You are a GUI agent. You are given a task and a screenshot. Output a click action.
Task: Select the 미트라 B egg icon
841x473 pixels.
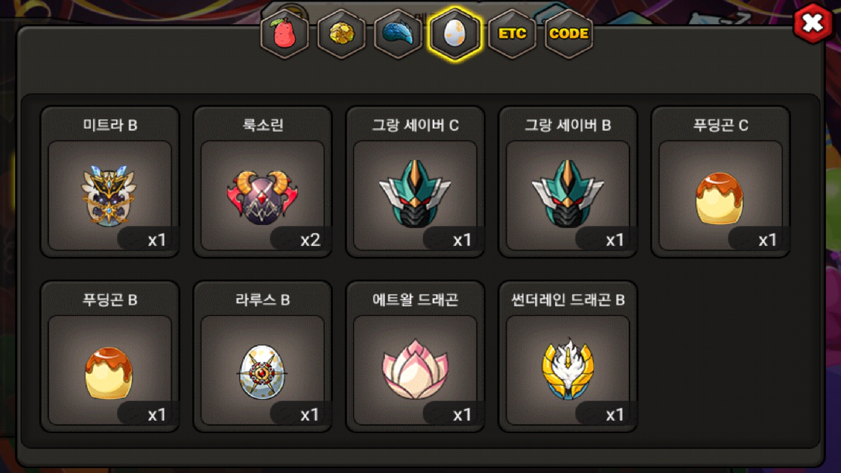click(110, 195)
